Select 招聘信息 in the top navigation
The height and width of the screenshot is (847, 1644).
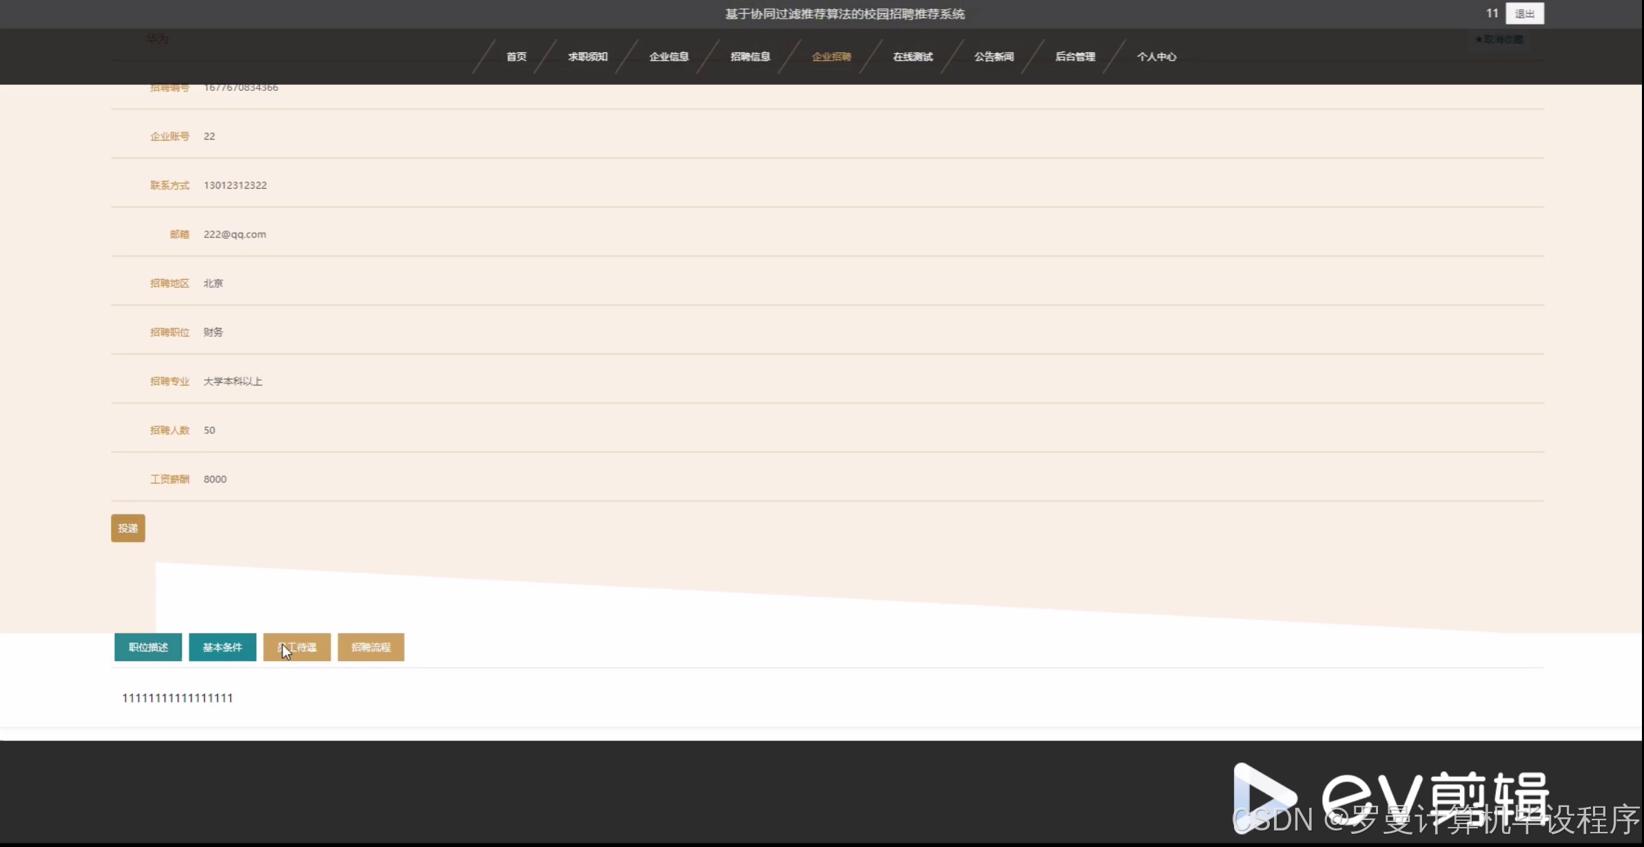pyautogui.click(x=750, y=56)
